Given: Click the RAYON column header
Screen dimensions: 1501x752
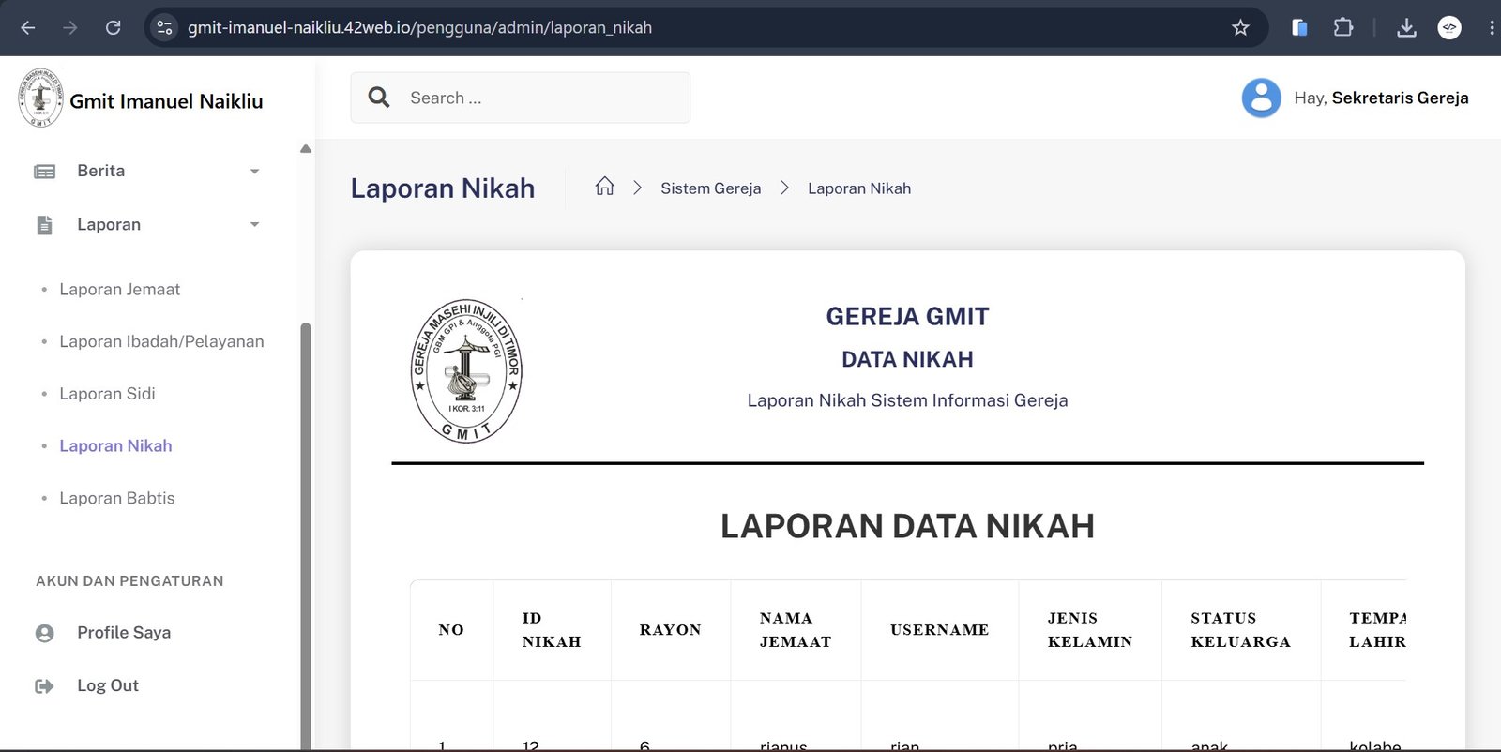Looking at the screenshot, I should (670, 630).
